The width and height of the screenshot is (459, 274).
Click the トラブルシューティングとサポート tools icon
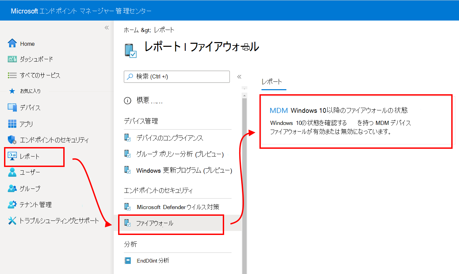(x=12, y=220)
